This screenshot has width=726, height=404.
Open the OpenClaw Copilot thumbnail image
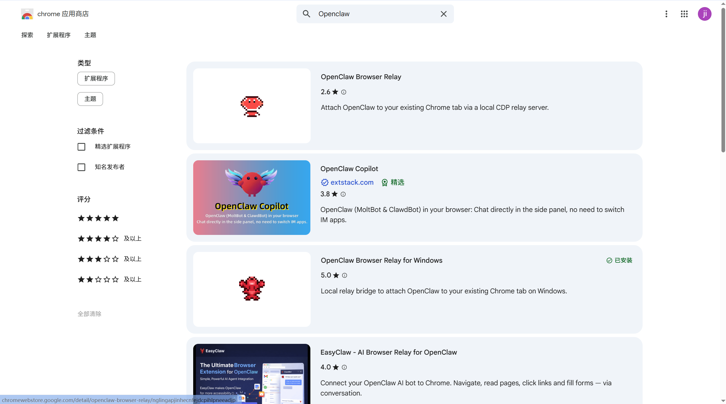click(252, 197)
